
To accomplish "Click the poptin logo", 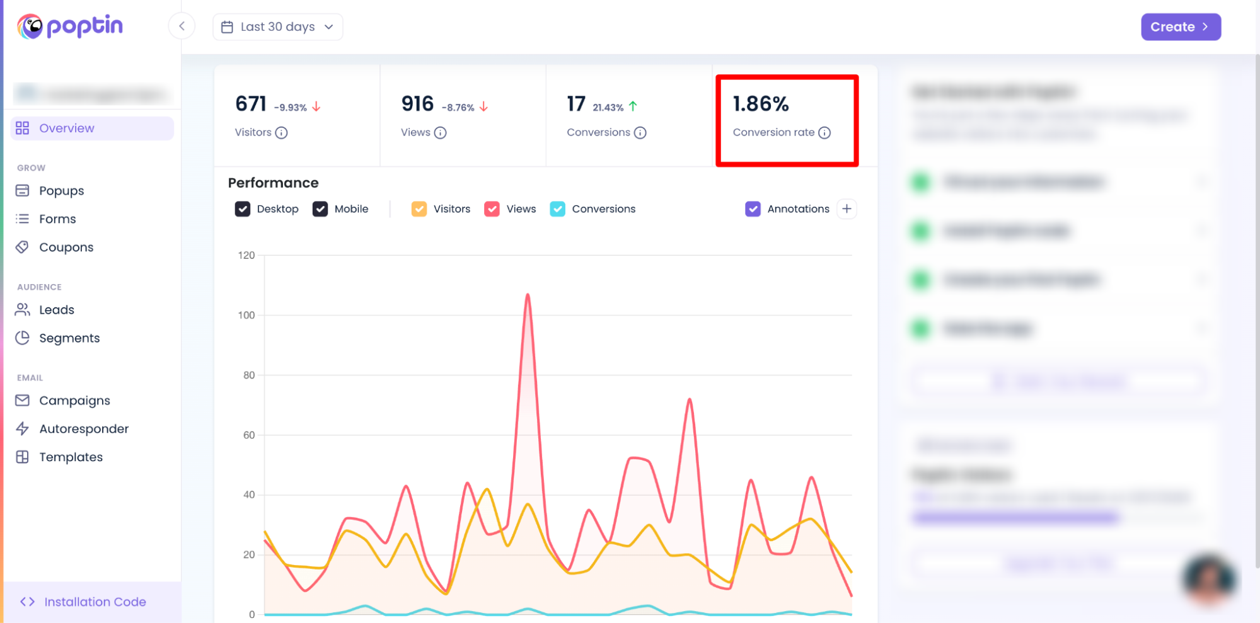I will 70,26.
